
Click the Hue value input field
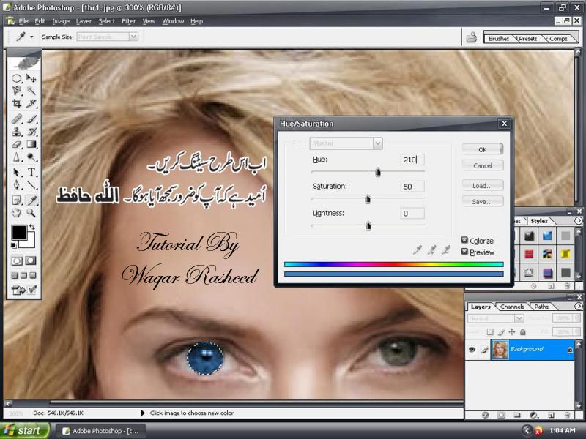click(x=412, y=160)
